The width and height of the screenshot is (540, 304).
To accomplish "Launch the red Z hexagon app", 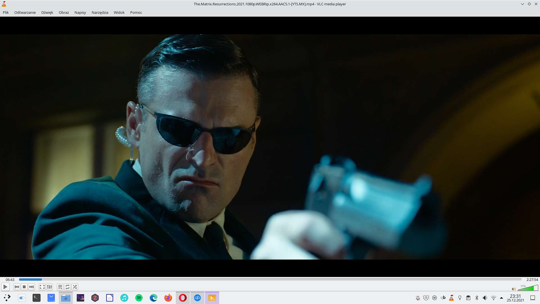I will tap(95, 298).
